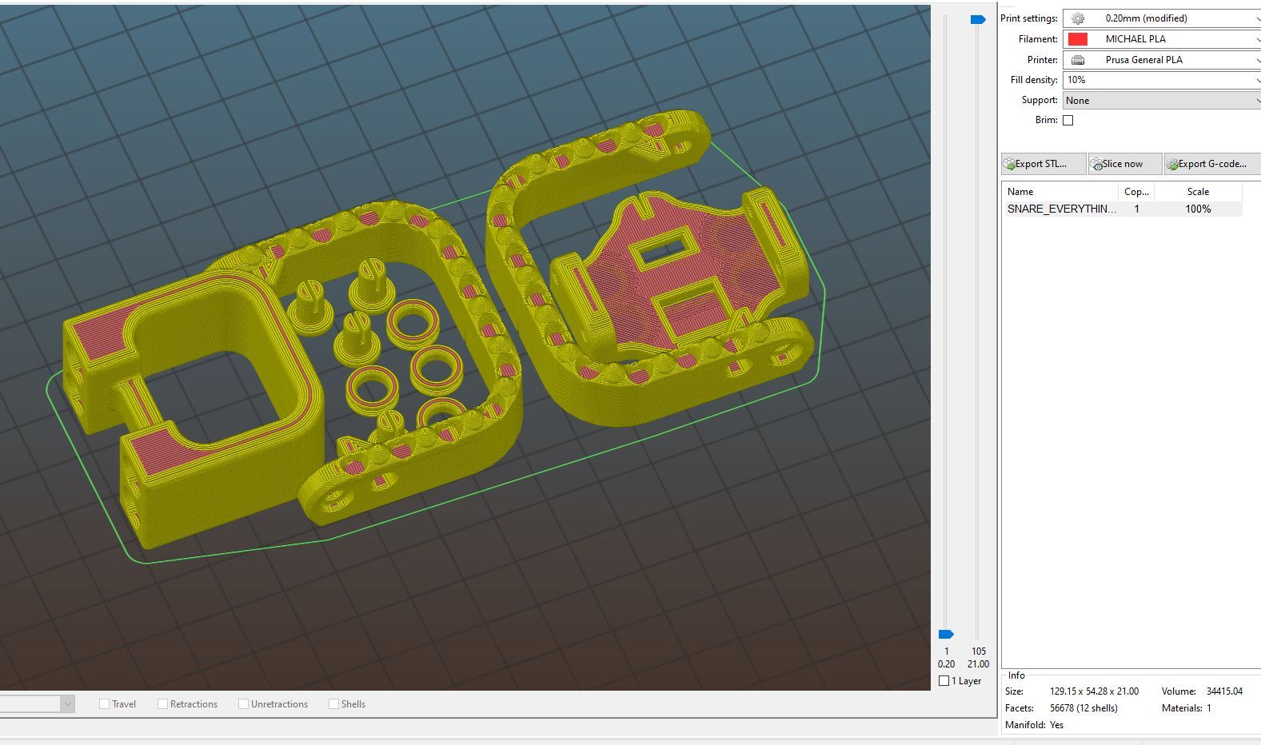Click the Facets value 56678 (12 shells)
This screenshot has width=1261, height=745.
coord(1083,708)
